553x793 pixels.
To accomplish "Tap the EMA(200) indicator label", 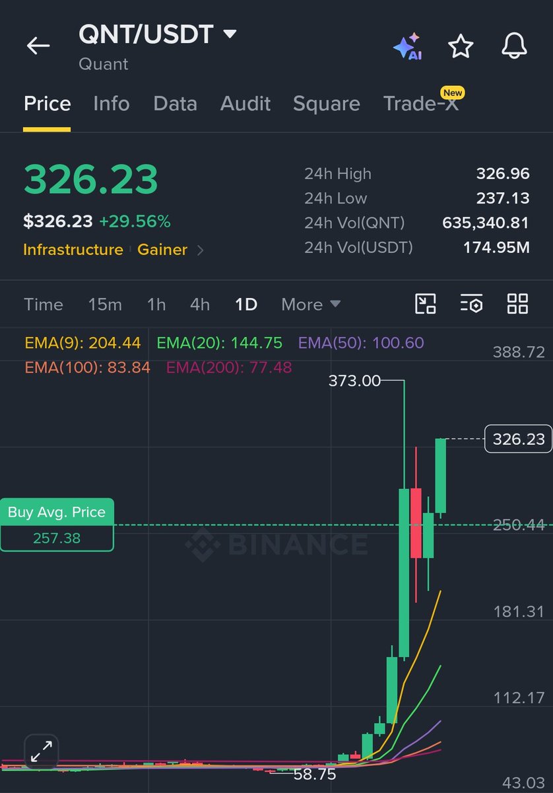I will click(229, 367).
